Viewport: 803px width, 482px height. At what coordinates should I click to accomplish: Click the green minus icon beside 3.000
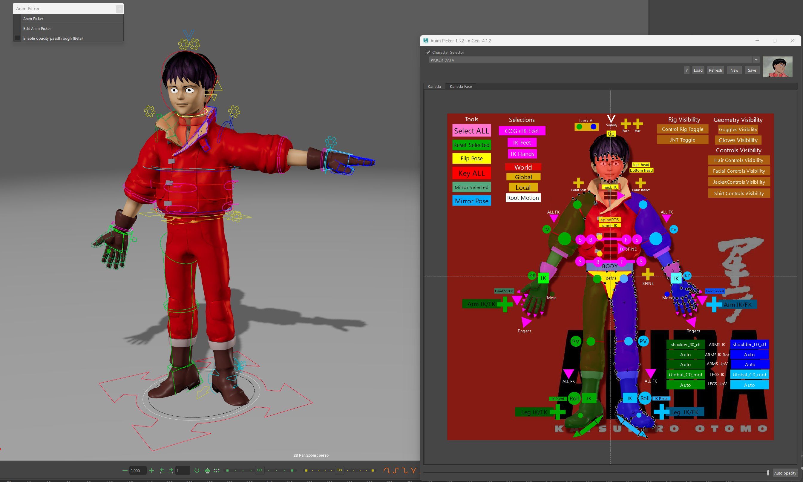(x=125, y=470)
